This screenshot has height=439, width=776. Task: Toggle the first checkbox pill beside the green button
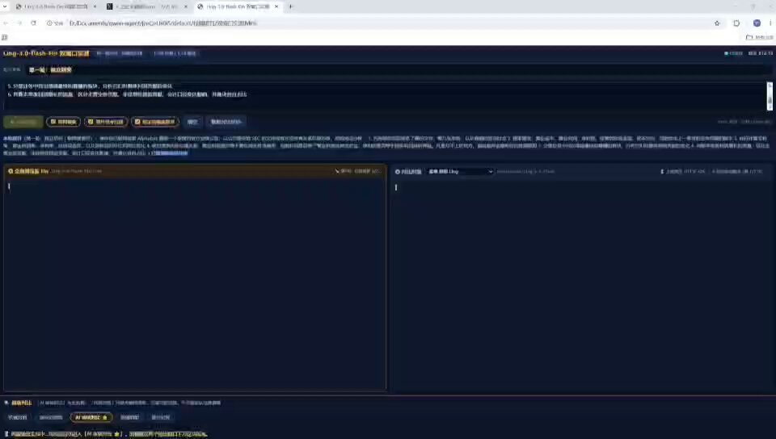pos(63,122)
